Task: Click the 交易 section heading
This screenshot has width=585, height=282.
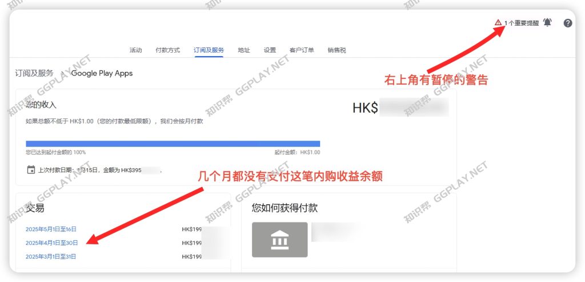Action: [35, 208]
